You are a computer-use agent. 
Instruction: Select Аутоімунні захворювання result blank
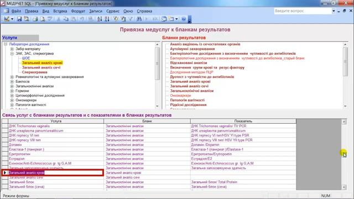click(x=192, y=49)
